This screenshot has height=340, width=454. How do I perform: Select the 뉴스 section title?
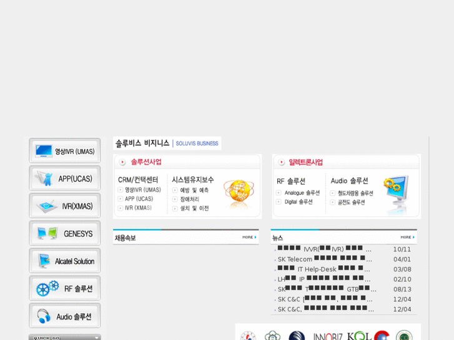click(277, 238)
